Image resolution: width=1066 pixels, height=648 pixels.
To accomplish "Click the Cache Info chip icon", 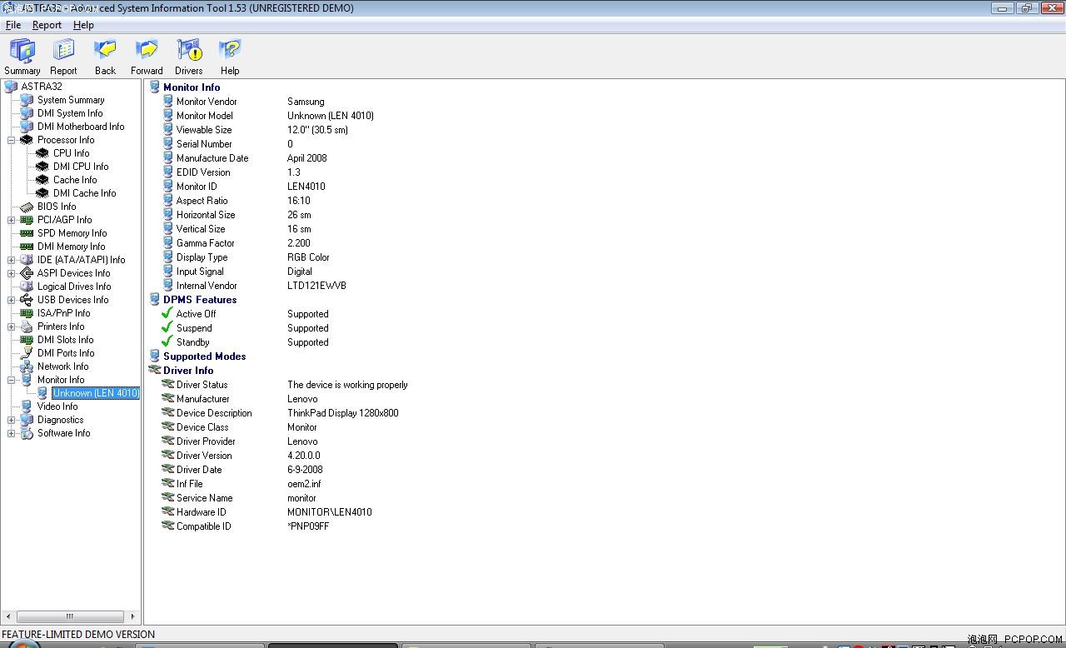I will point(42,180).
